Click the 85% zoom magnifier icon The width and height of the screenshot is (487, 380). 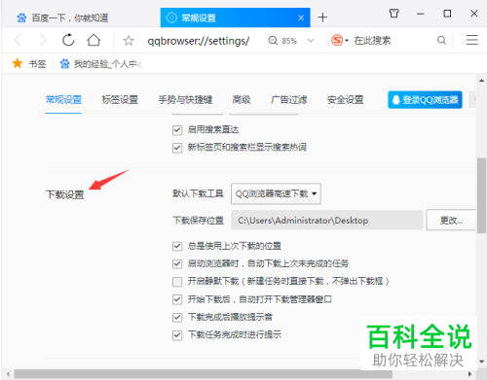273,41
